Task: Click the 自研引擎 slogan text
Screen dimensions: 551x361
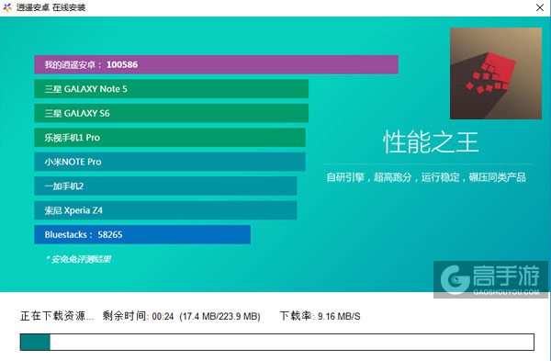Action: coord(426,177)
